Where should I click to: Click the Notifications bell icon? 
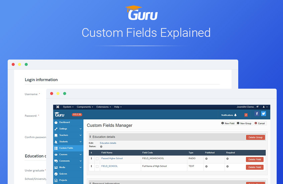pos(235,115)
